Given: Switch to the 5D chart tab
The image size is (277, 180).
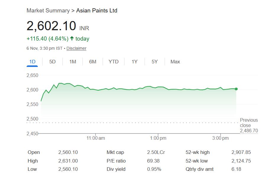Looking at the screenshot, I should 52,62.
